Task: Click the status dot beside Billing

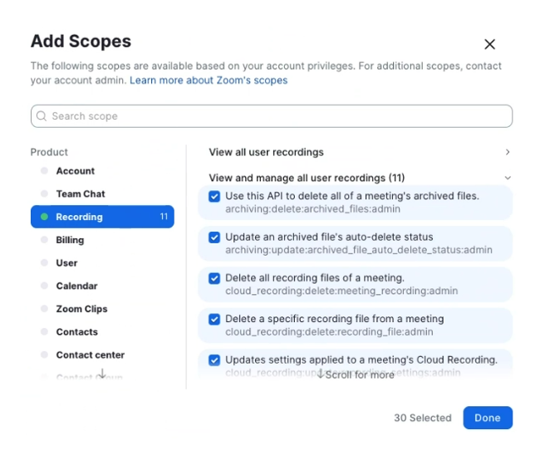Action: click(x=44, y=240)
